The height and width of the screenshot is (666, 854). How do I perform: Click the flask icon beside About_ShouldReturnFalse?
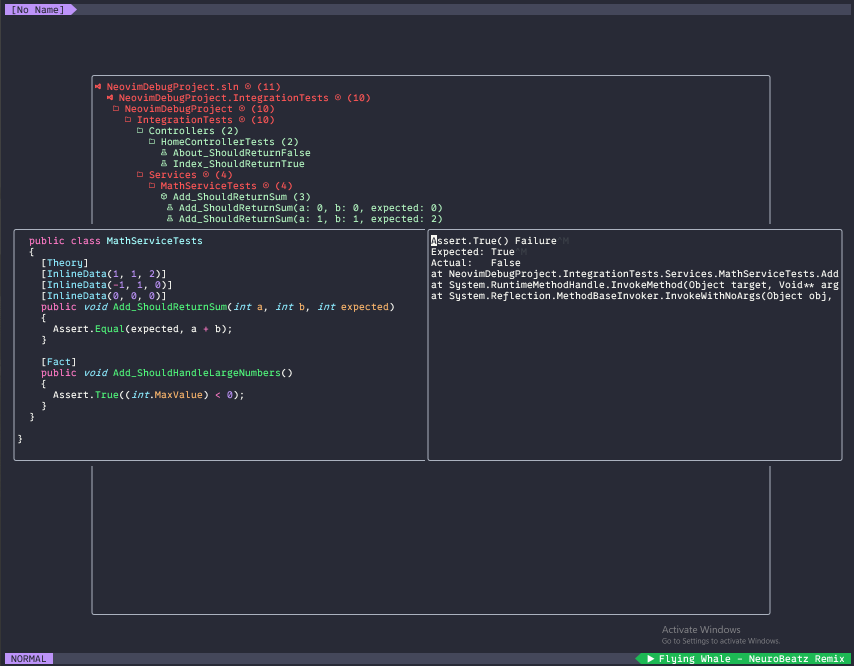click(x=164, y=152)
